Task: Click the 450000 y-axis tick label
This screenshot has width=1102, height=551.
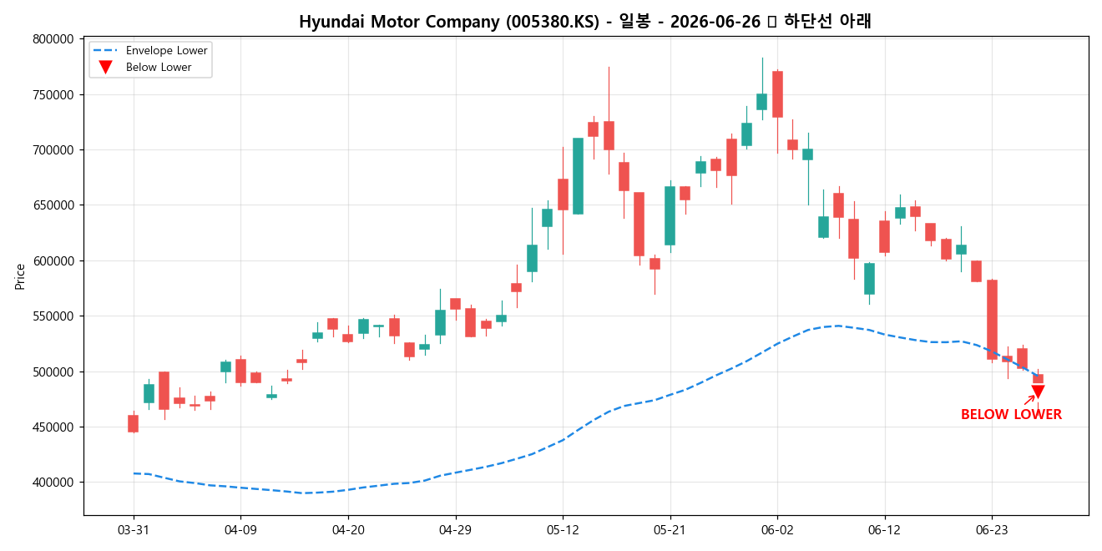Action: tap(53, 427)
